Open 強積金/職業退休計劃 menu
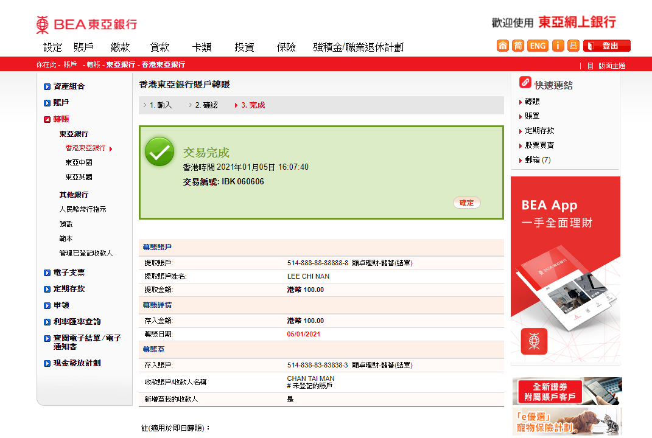 [358, 47]
